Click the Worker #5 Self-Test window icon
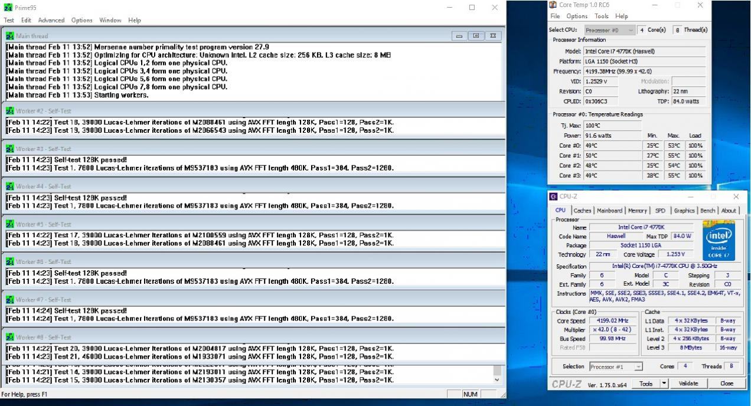 click(9, 224)
